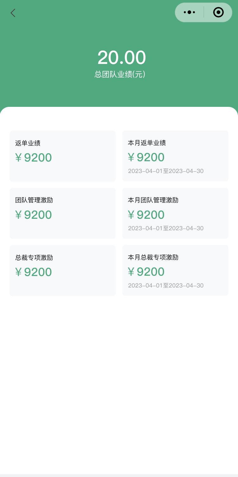This screenshot has height=477, width=238.
Task: Tap the date range under 本月总裁专项激励
Action: [x=166, y=286]
